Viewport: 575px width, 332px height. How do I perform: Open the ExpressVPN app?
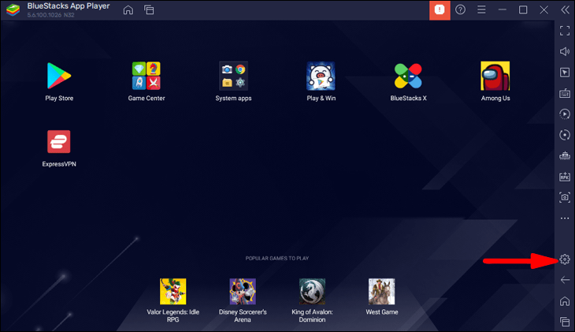click(58, 141)
